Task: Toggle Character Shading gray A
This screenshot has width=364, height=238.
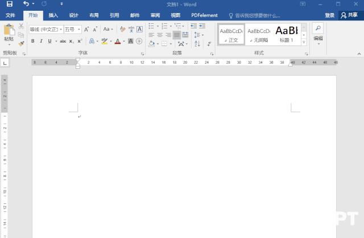Action: point(131,41)
